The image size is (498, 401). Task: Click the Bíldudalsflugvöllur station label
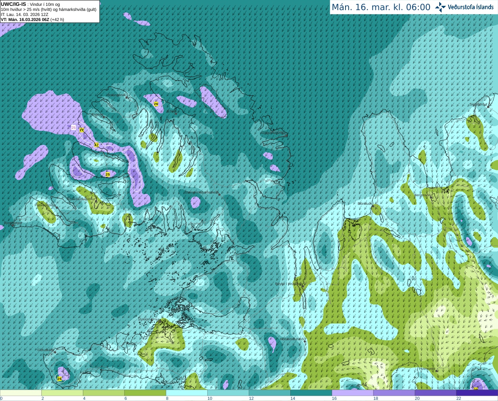click(x=81, y=199)
